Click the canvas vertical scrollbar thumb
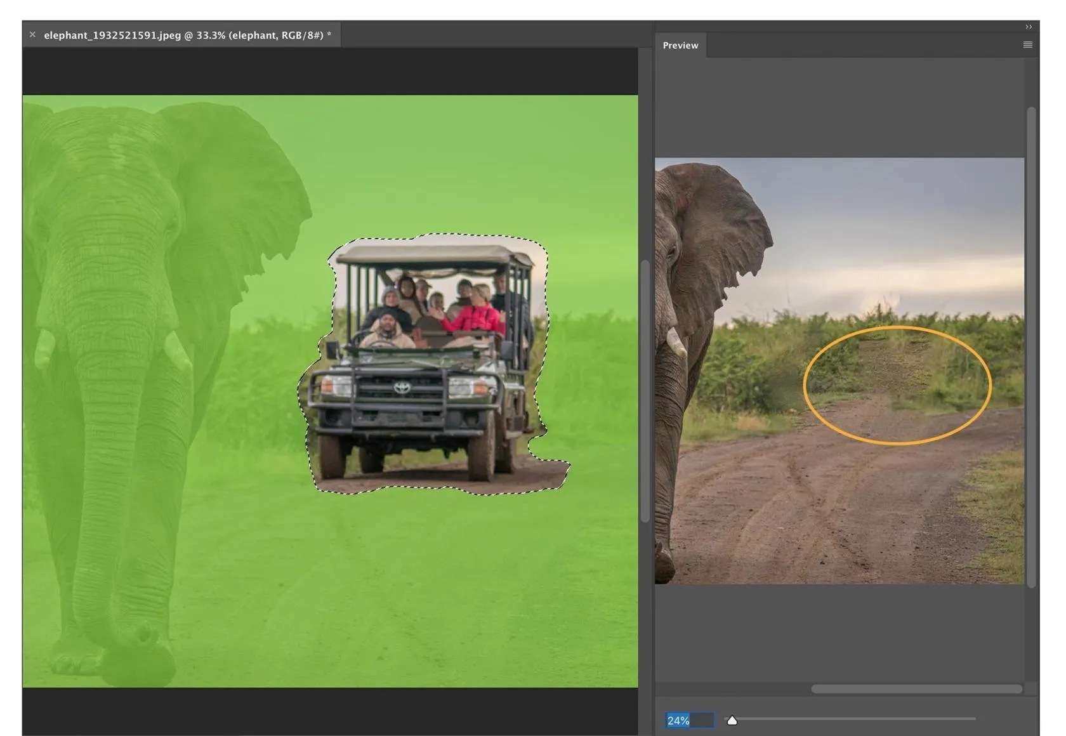 click(x=645, y=390)
